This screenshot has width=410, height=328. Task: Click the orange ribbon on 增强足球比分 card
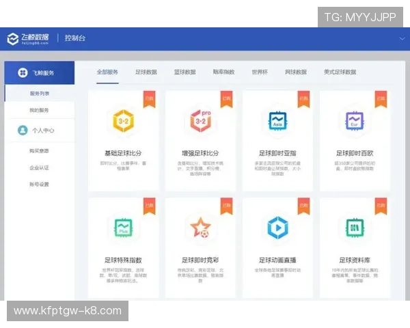point(226,99)
